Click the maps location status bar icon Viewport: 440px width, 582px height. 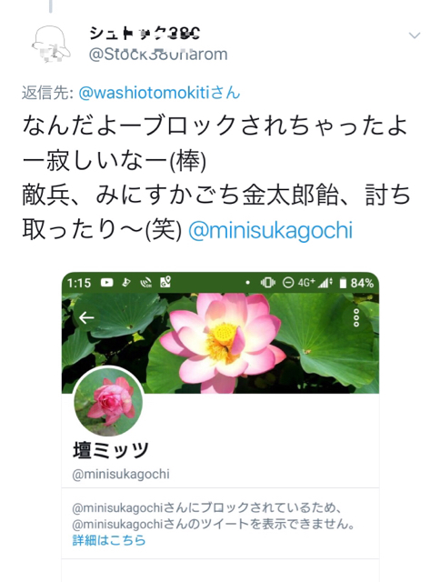tap(165, 283)
